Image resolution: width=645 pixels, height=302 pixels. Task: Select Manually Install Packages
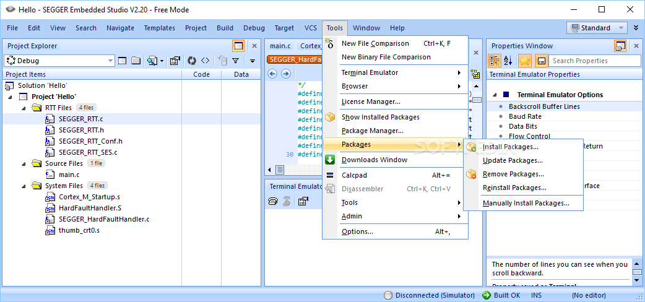pyautogui.click(x=523, y=203)
